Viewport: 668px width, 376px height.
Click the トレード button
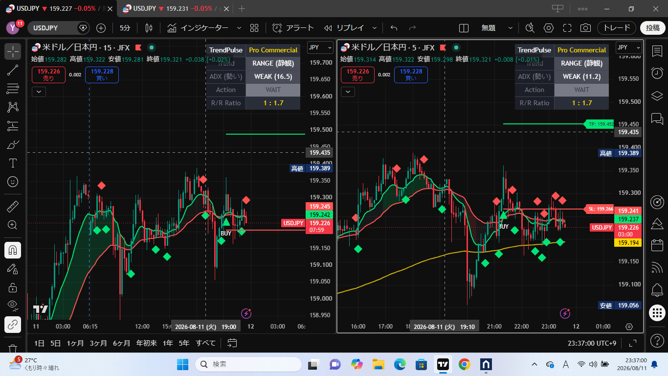[x=617, y=28]
